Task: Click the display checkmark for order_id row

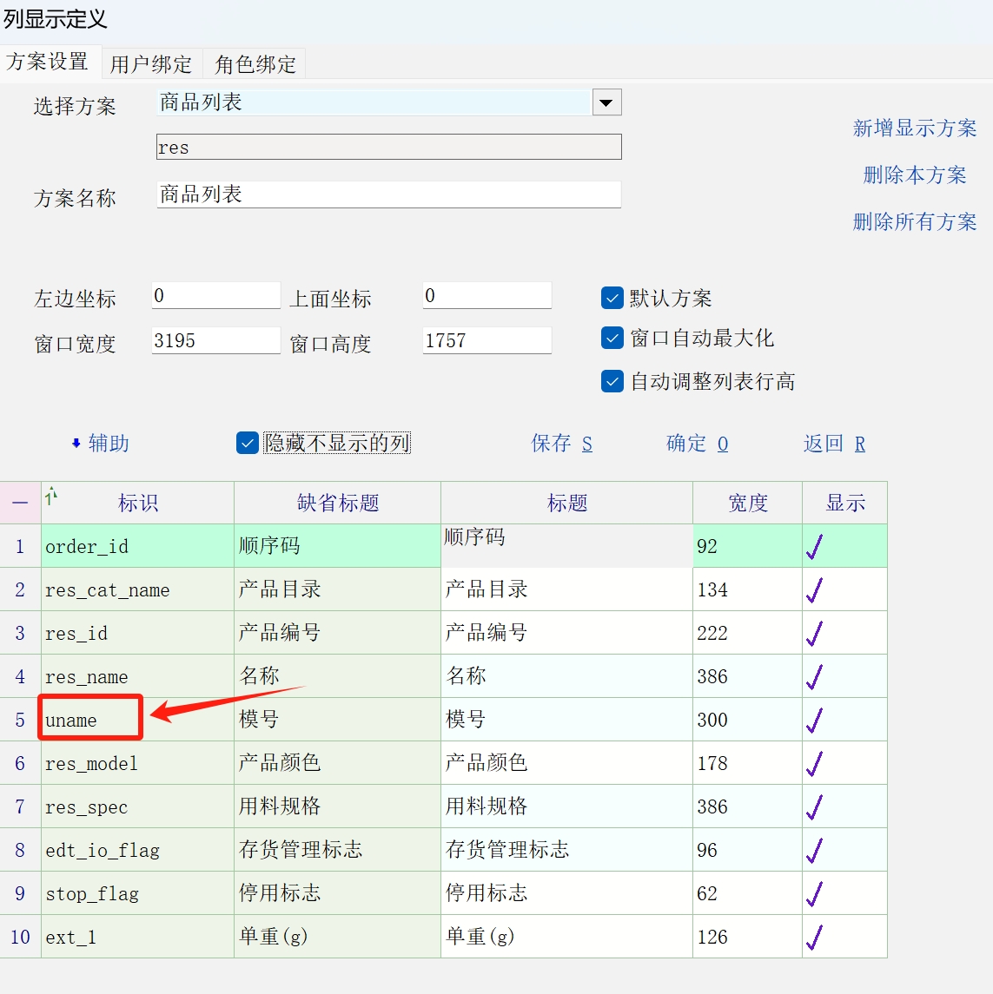Action: [x=814, y=546]
